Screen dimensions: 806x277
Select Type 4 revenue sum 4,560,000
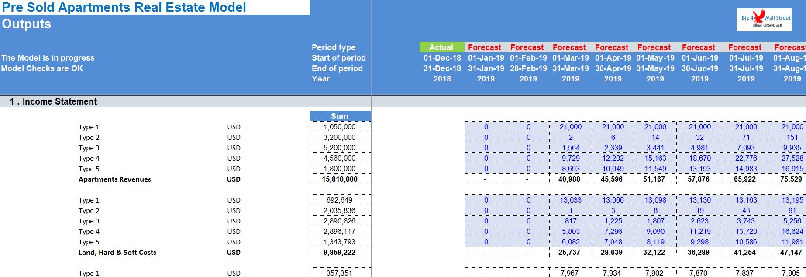coord(340,158)
